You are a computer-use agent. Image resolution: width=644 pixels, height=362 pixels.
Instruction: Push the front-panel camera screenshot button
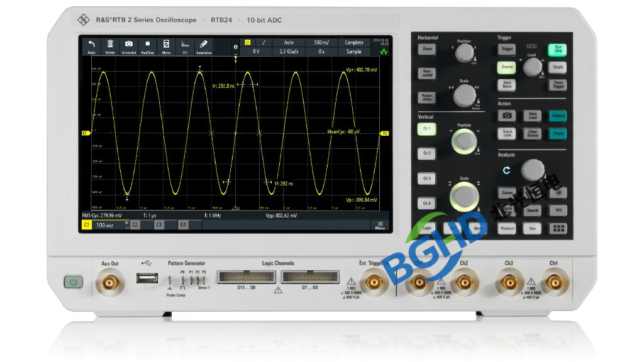tap(508, 116)
